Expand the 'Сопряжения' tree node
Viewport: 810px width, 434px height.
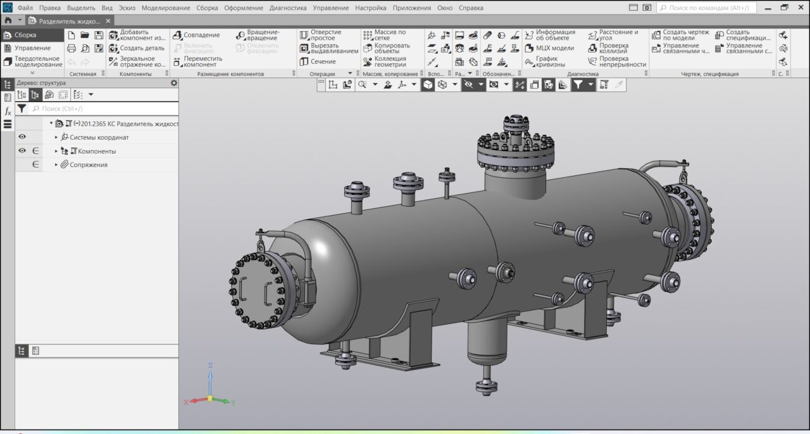(x=56, y=165)
